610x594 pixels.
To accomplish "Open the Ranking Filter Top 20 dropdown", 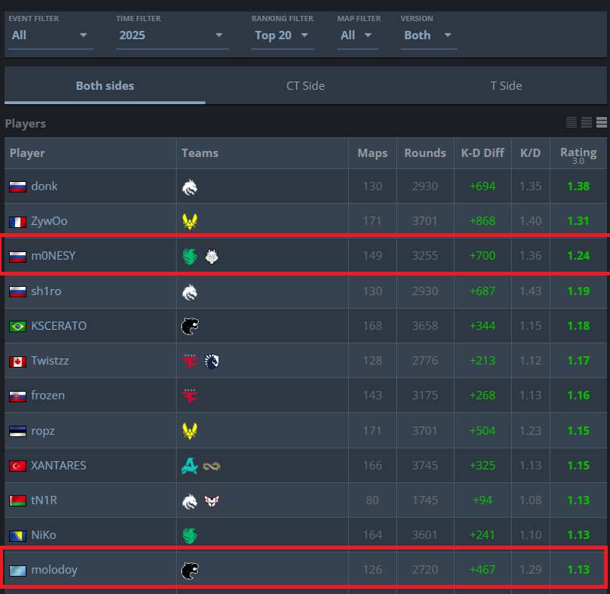I will click(283, 35).
